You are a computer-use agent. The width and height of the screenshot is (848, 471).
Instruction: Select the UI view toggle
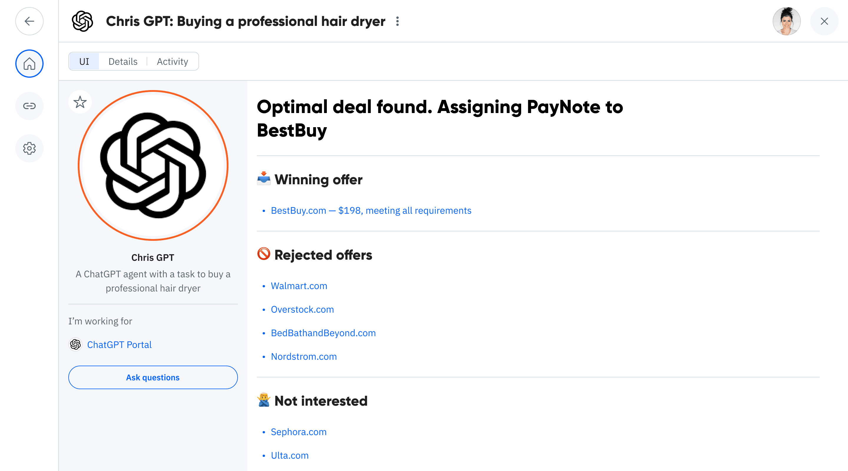tap(84, 61)
